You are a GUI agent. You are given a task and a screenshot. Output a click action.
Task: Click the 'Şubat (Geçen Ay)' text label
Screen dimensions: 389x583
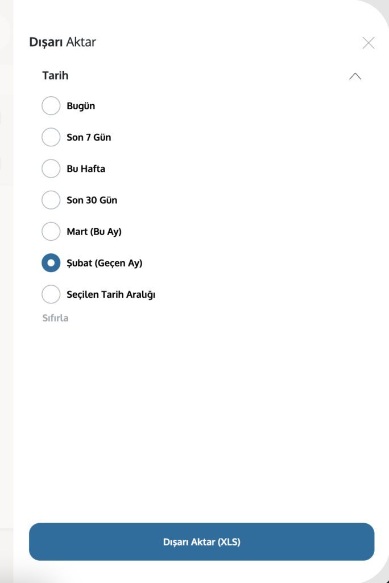[104, 263]
